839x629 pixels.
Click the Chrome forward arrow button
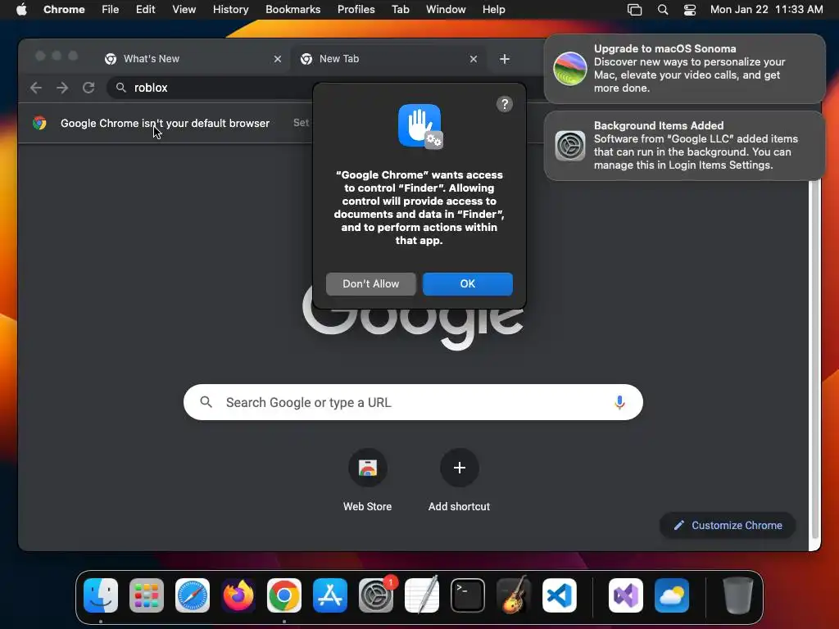[62, 88]
